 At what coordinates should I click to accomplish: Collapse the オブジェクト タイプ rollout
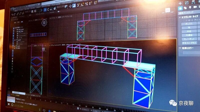180,17
